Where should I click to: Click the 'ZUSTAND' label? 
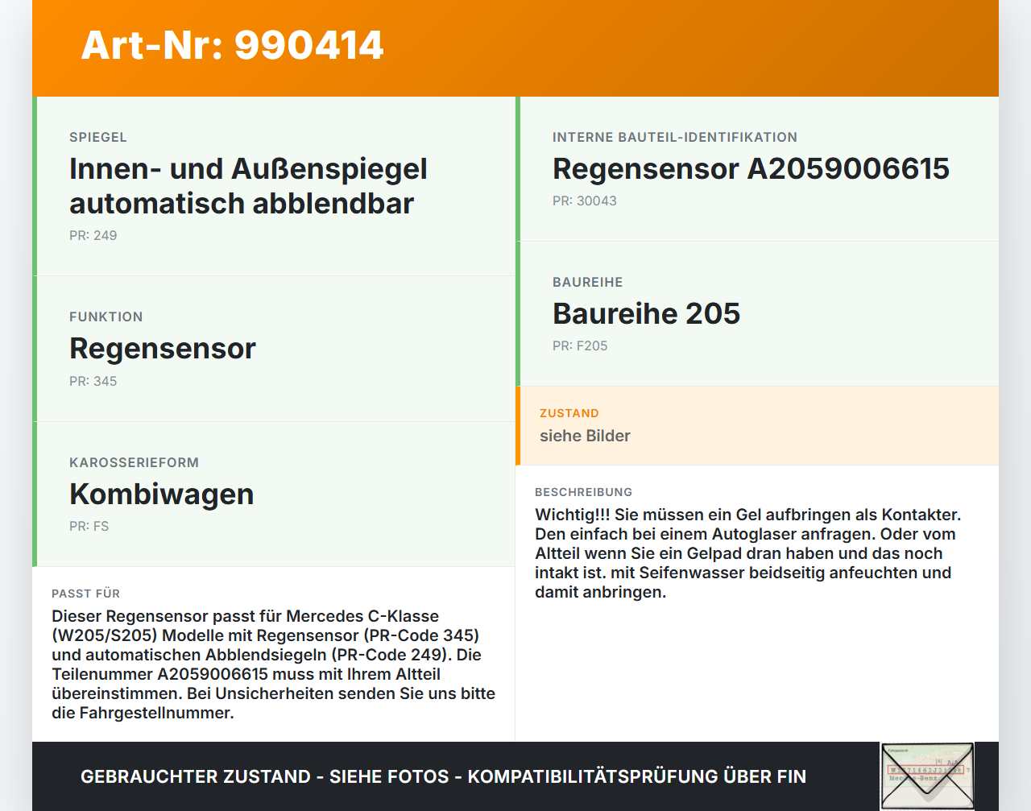coord(569,413)
